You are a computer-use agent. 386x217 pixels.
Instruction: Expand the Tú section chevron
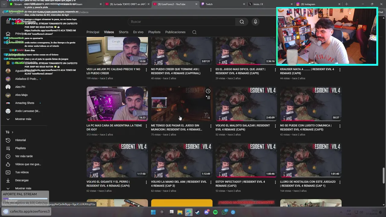coord(12,132)
